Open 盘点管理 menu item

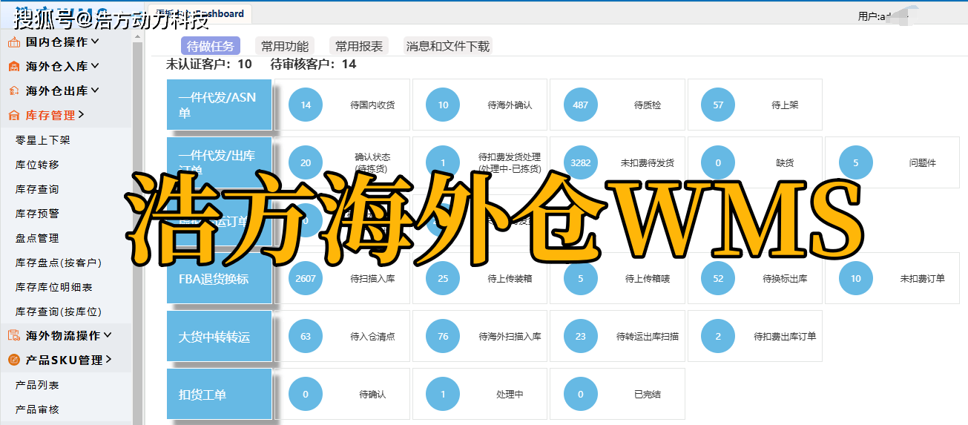tap(37, 238)
